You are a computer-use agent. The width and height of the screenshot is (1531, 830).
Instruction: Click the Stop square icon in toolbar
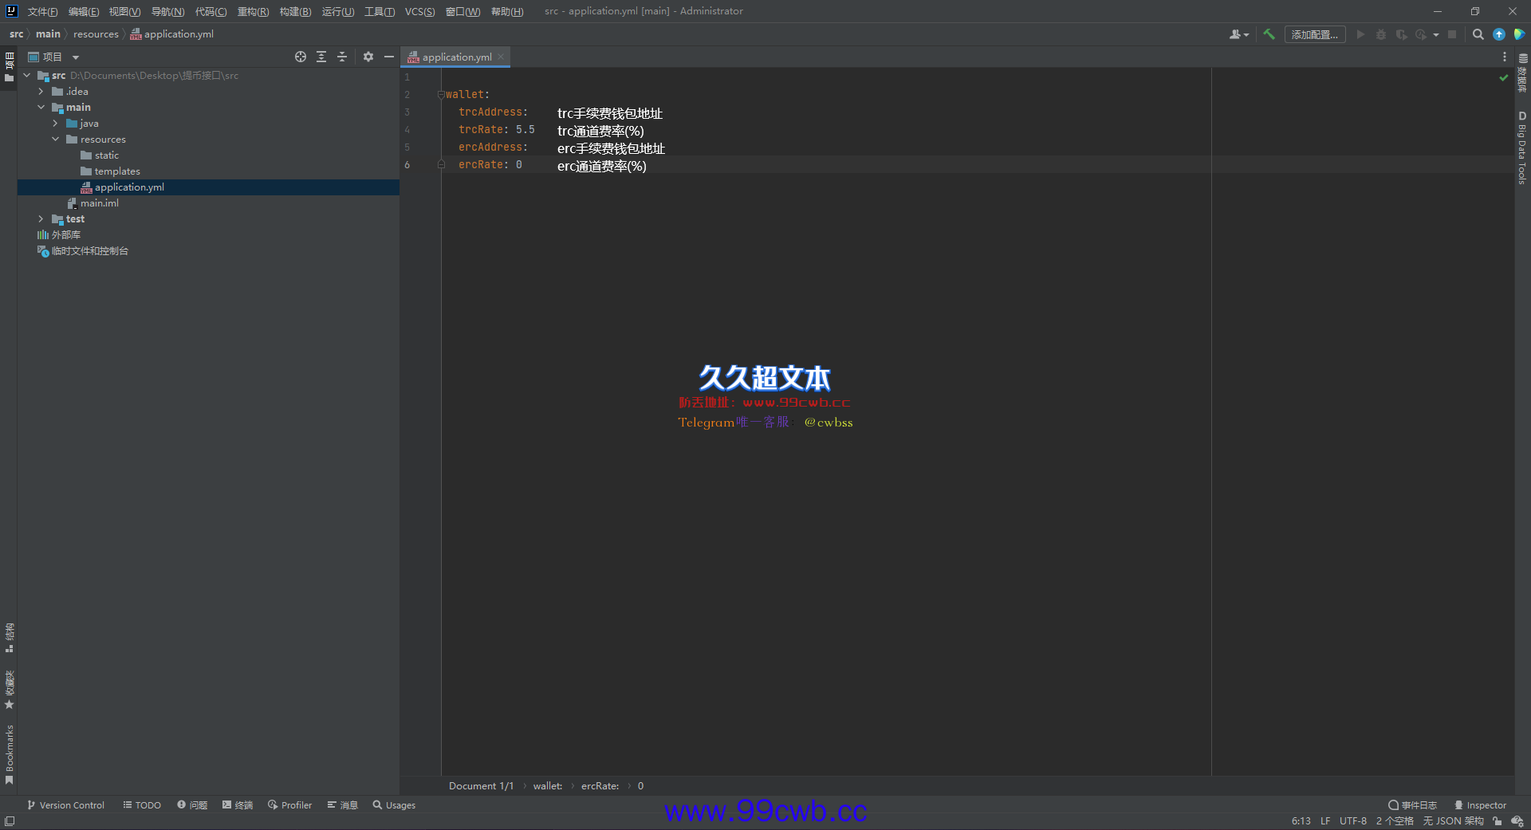pos(1452,34)
